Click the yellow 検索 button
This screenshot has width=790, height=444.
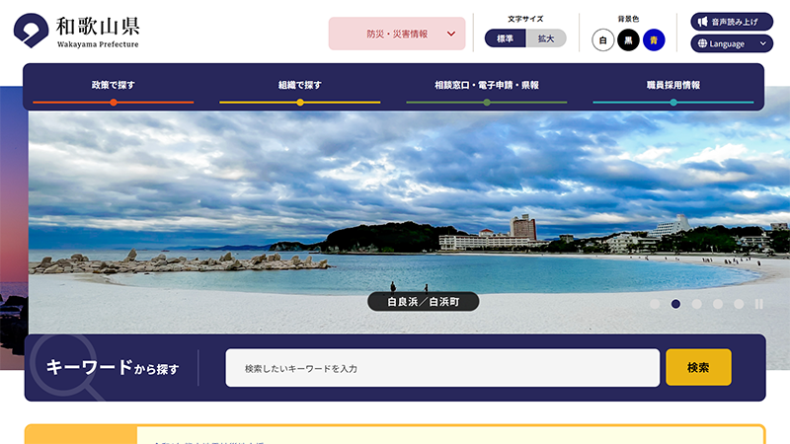[x=698, y=367]
